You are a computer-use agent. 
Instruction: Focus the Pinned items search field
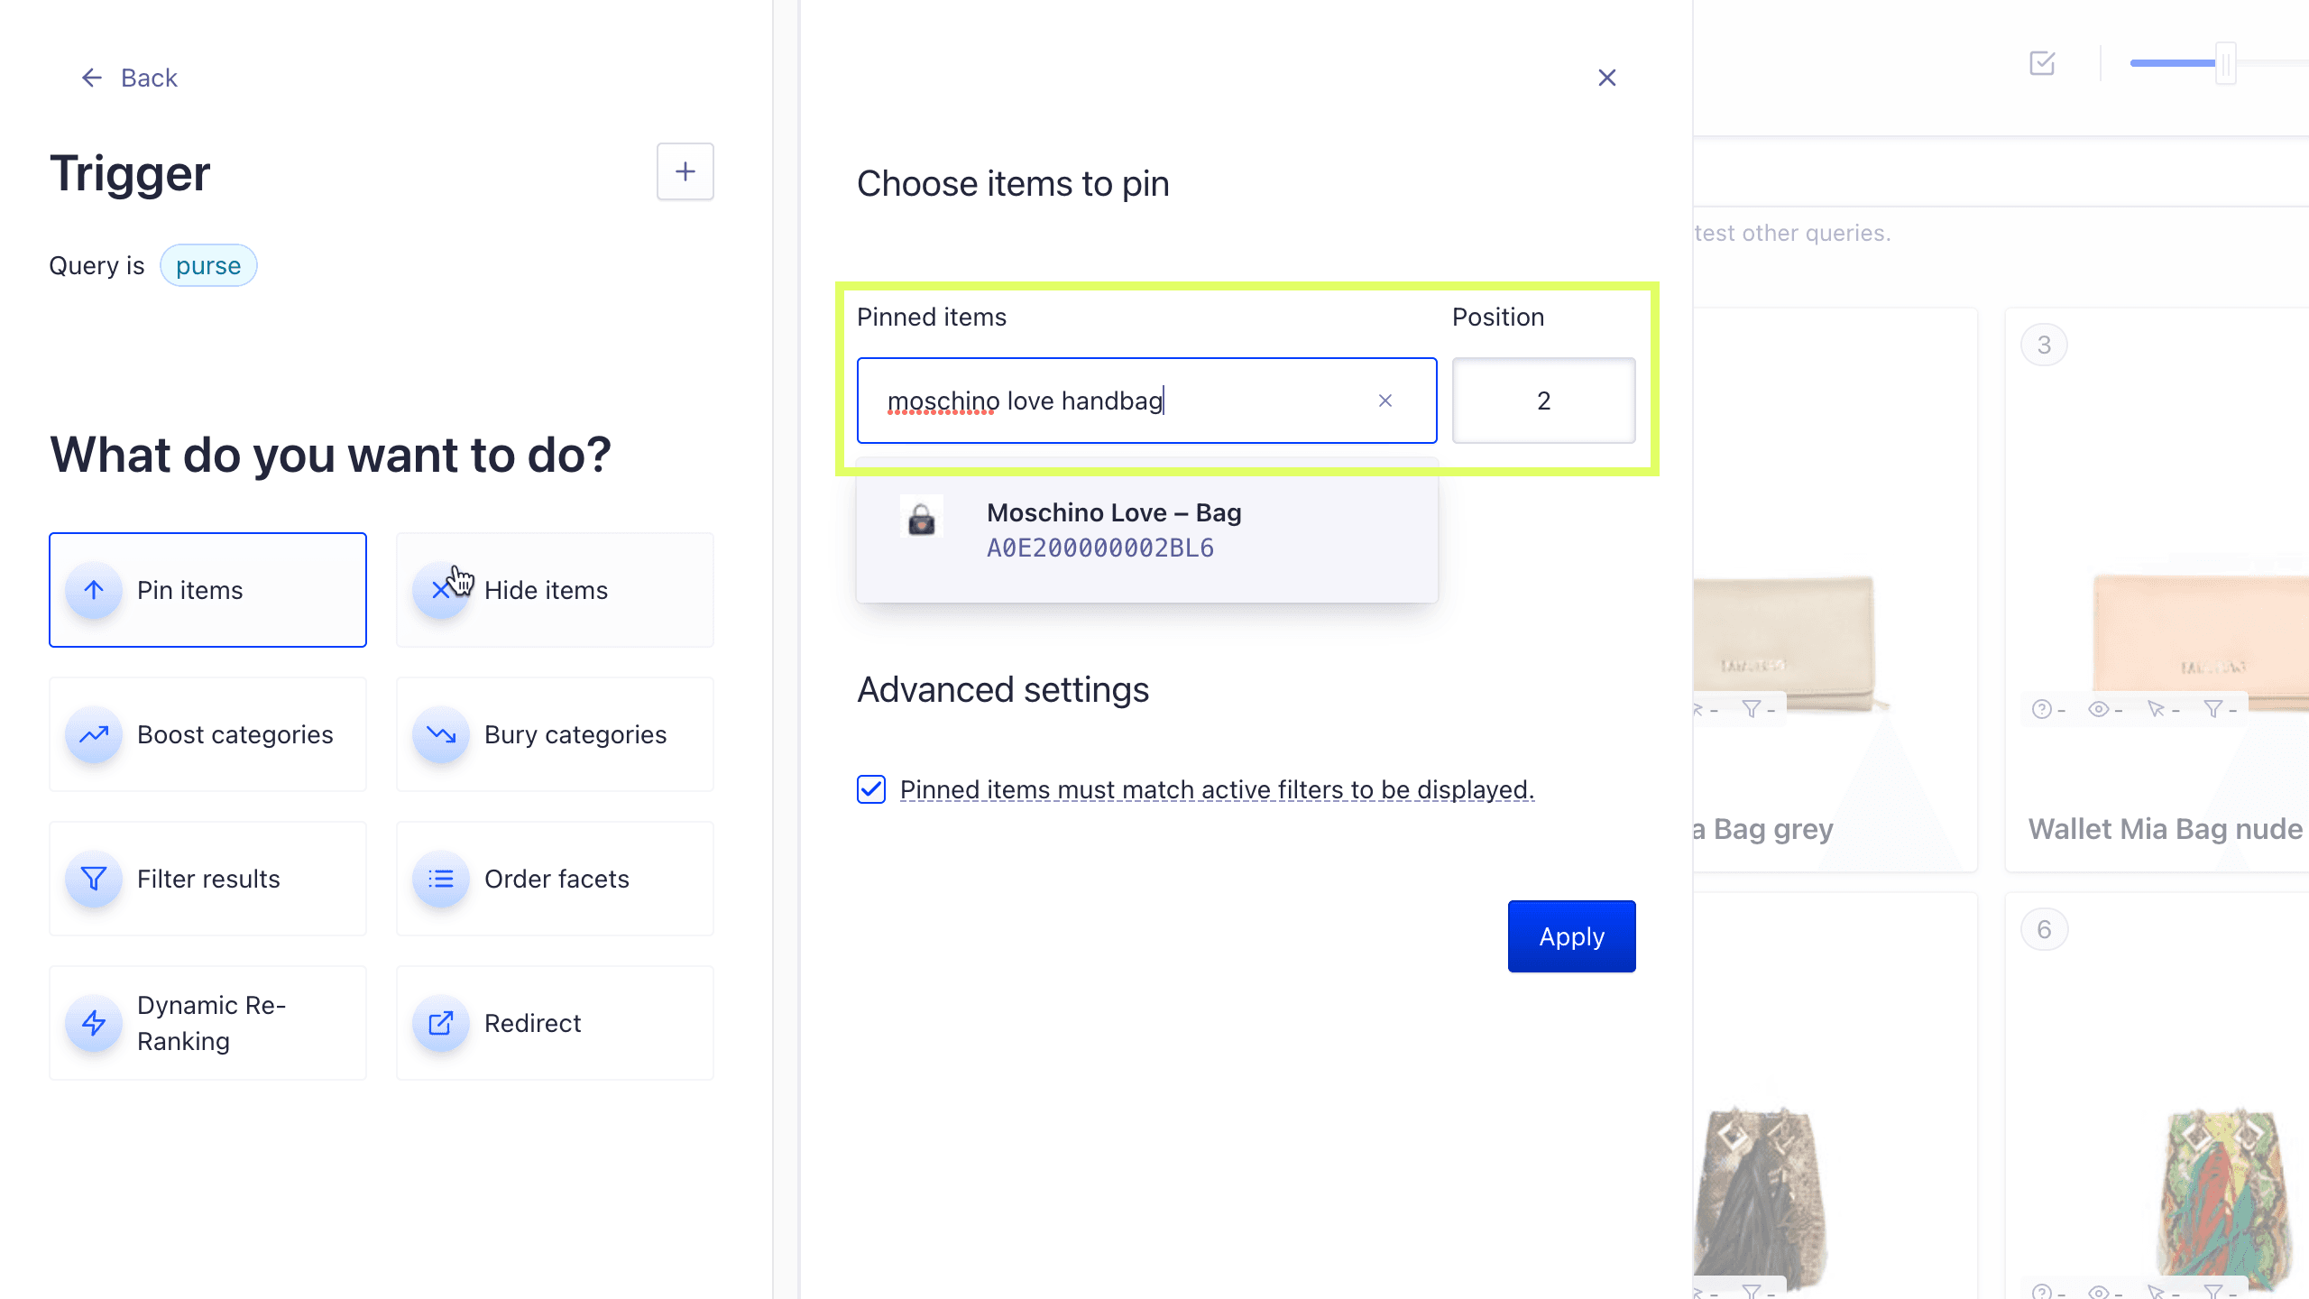(1146, 401)
